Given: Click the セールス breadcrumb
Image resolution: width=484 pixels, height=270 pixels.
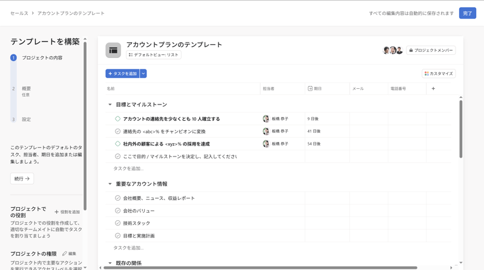Looking at the screenshot, I should (x=19, y=13).
